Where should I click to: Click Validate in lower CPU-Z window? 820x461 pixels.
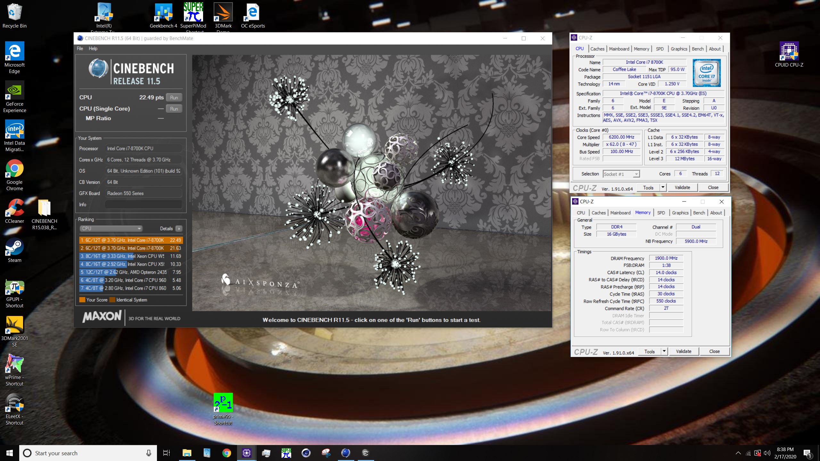(684, 352)
